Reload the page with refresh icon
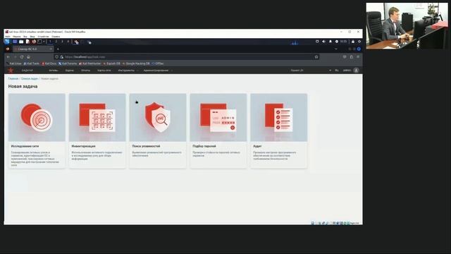 [x=22, y=57]
